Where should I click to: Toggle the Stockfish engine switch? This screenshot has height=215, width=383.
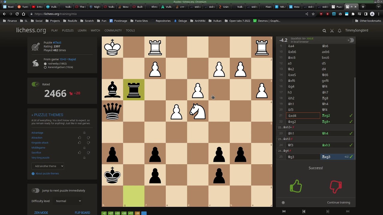click(350, 40)
